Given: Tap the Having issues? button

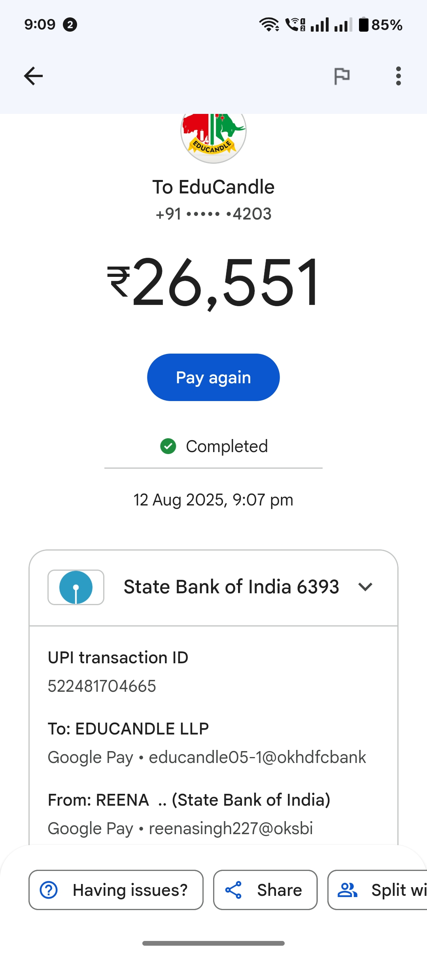Looking at the screenshot, I should point(116,890).
